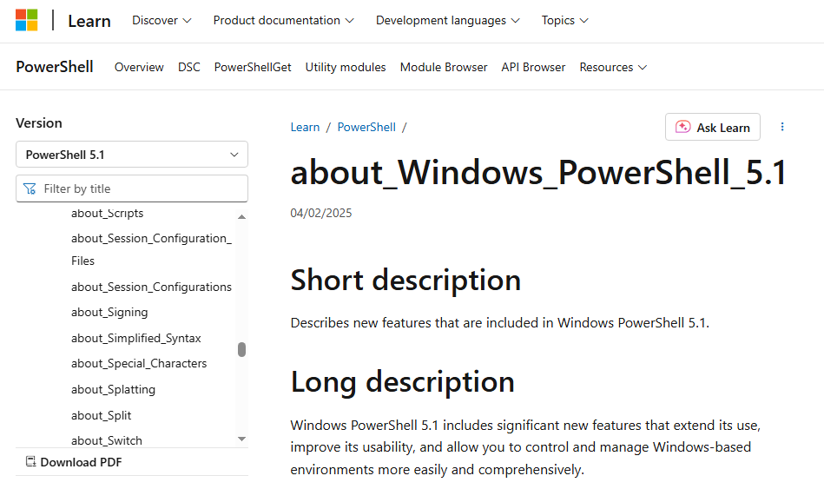Click the sidebar scroll down arrow

tap(241, 439)
